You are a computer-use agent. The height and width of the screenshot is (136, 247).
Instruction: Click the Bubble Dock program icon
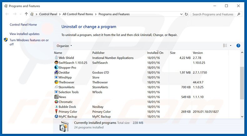coord(56,106)
